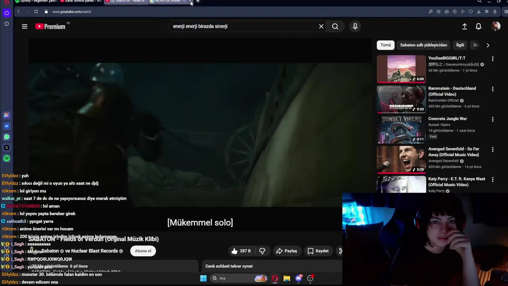Open File Explorer from taskbar
508x286 pixels.
(x=287, y=278)
